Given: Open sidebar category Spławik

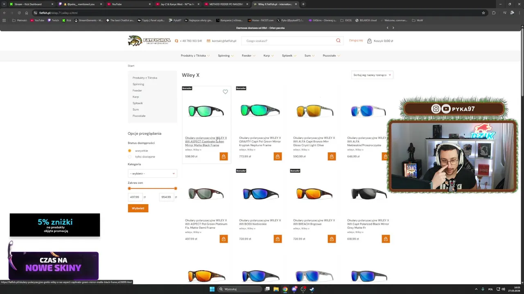Looking at the screenshot, I should click(x=138, y=103).
